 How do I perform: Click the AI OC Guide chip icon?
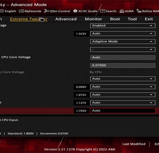tap(75, 11)
